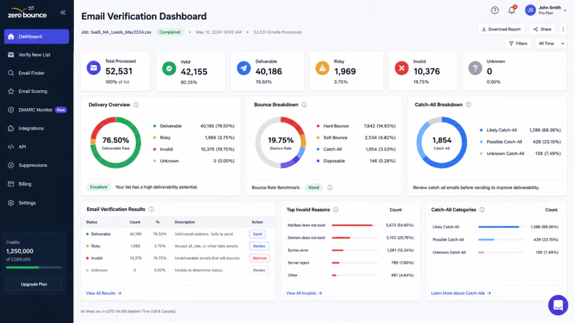The image size is (574, 323).
Task: Collapse the sidebar with the double-chevron icon
Action: tap(63, 13)
